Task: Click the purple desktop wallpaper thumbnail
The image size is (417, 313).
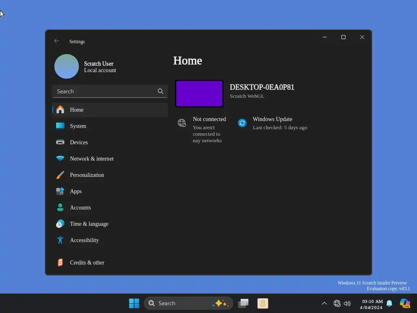Action: pos(199,94)
